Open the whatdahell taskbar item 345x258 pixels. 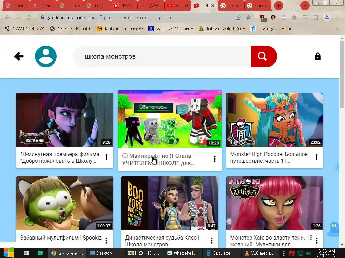[183, 253]
